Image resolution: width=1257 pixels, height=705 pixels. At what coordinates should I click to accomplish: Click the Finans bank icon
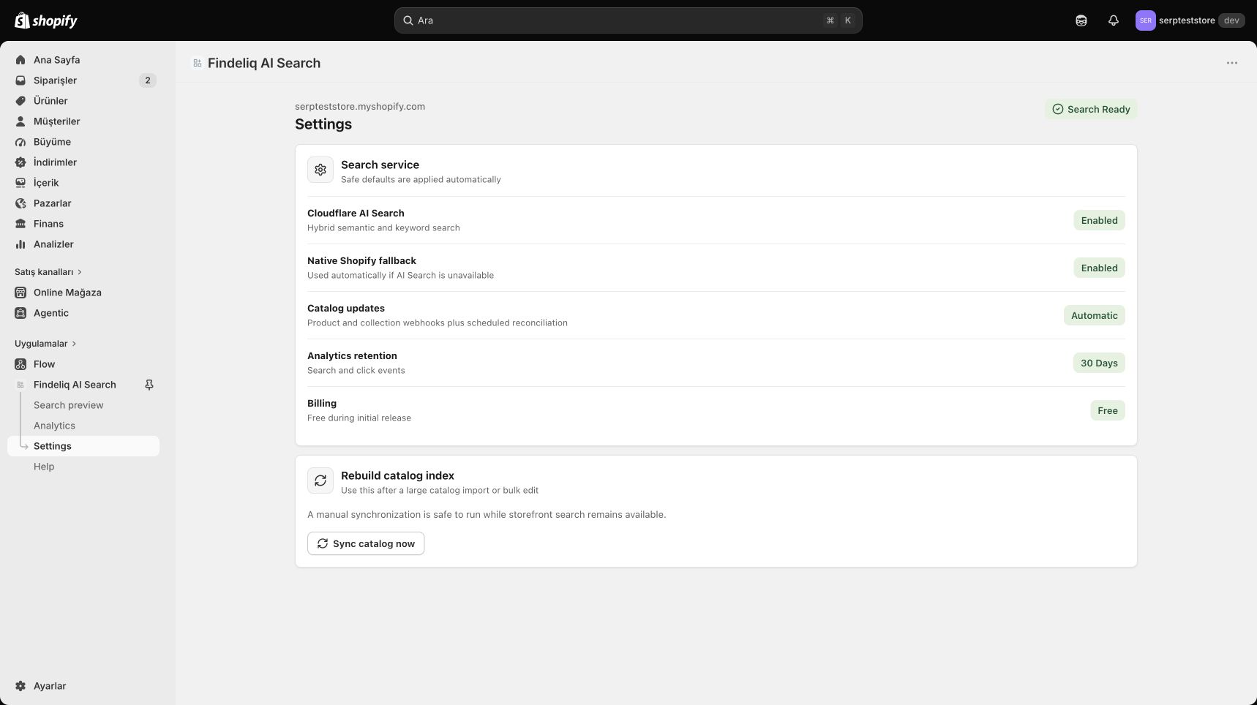pyautogui.click(x=20, y=224)
